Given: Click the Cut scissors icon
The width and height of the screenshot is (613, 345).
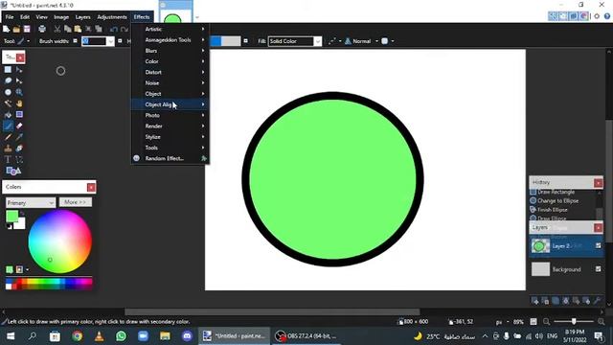Looking at the screenshot, I should click(57, 29).
